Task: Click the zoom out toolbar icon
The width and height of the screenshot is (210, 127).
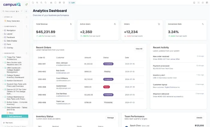Action: [x=41, y=2]
